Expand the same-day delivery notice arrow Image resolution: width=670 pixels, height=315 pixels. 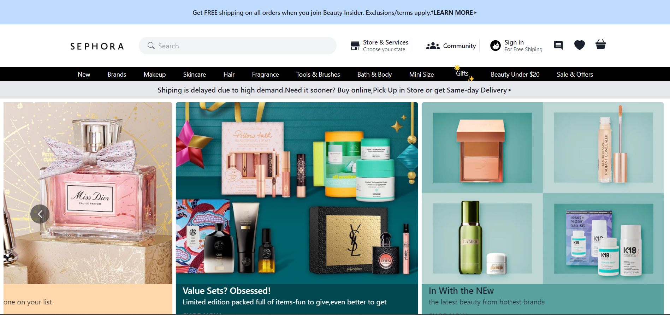click(510, 90)
